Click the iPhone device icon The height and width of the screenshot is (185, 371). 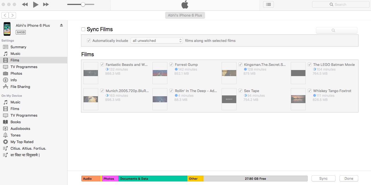point(7,29)
